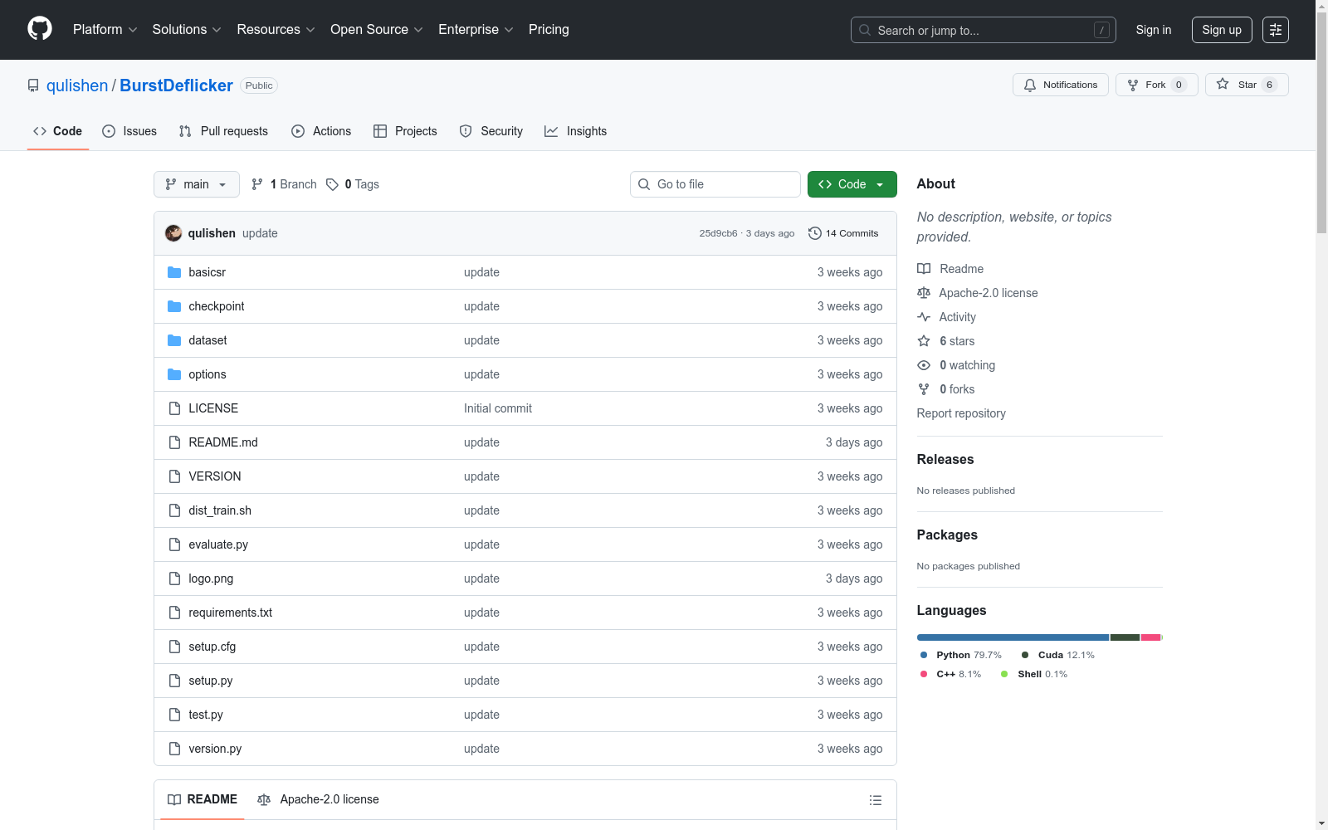Click the watching eye icon
The image size is (1328, 830).
coord(924,365)
